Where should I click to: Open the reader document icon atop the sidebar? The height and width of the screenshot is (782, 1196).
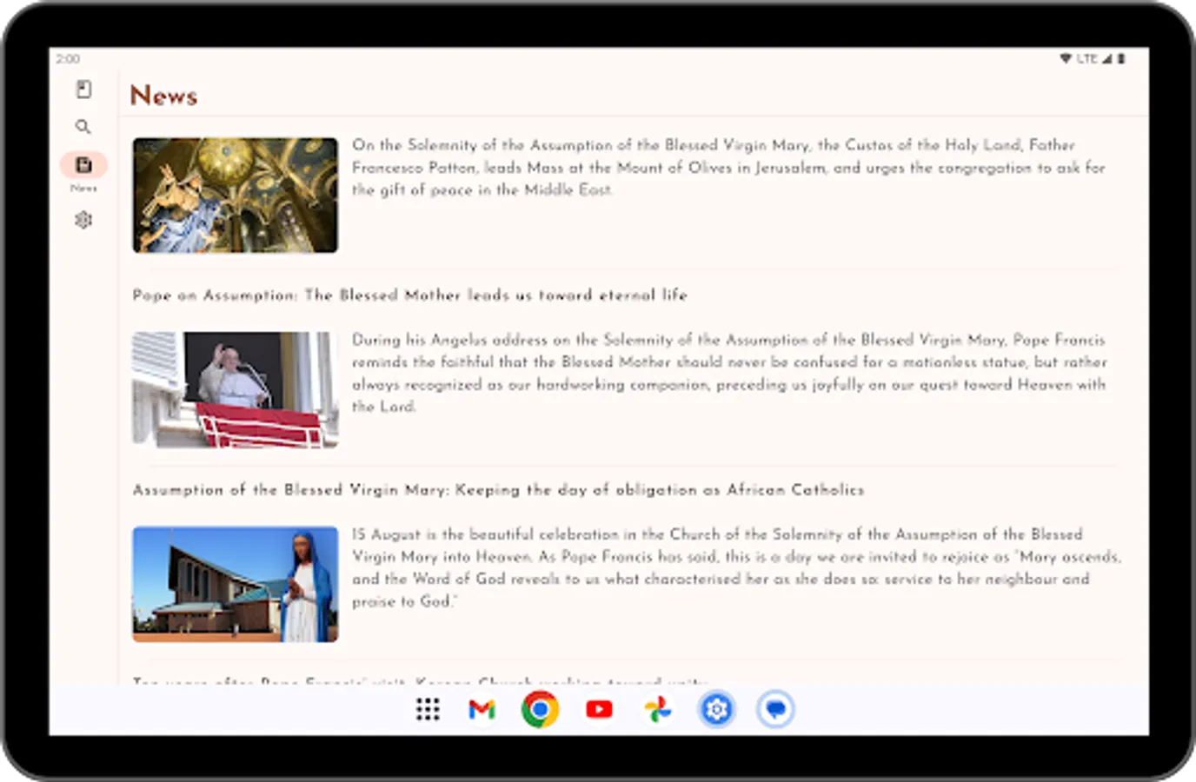83,89
